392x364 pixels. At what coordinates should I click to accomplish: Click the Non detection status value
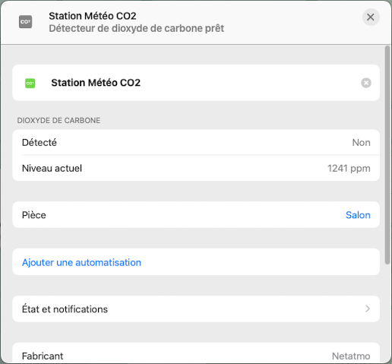[361, 143]
